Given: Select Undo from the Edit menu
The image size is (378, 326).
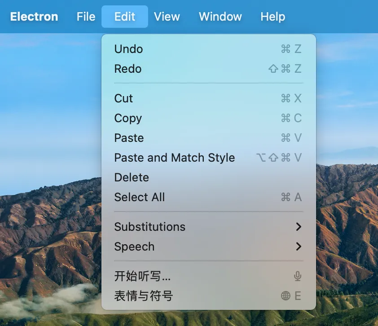Looking at the screenshot, I should (x=128, y=49).
